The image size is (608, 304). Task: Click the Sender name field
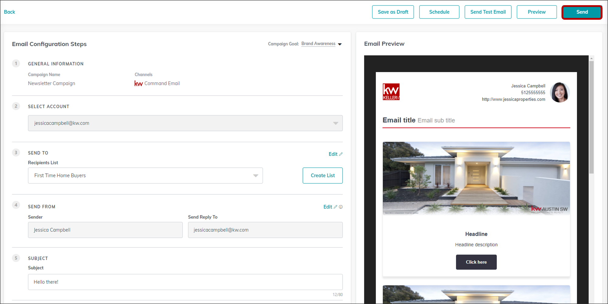click(x=105, y=230)
